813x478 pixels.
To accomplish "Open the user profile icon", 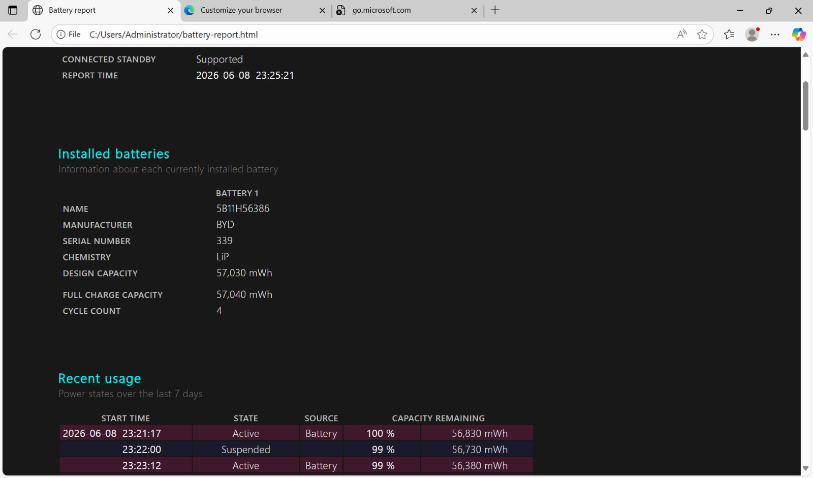I will (x=752, y=34).
